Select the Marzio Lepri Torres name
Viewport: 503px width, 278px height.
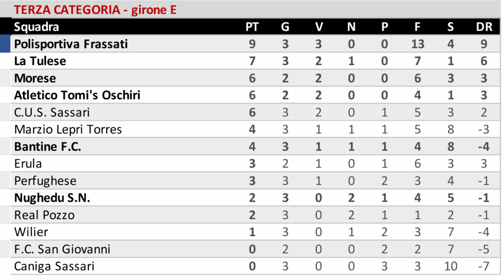point(68,130)
